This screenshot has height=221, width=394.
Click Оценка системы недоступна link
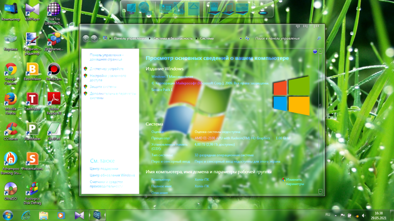click(217, 132)
